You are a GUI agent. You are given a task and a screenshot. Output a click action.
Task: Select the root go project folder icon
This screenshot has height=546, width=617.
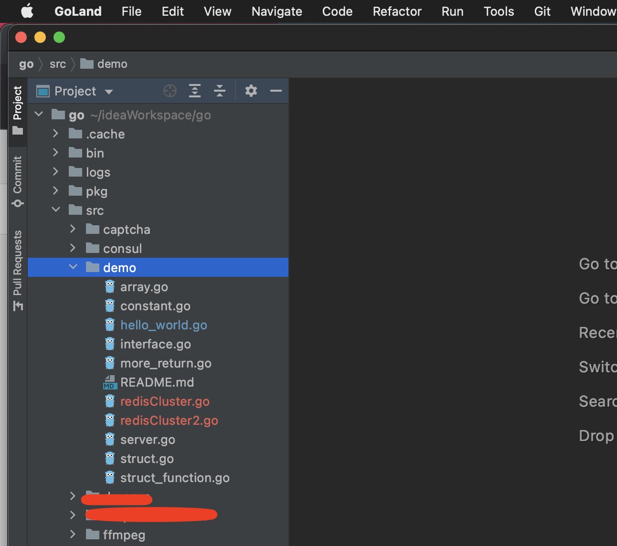(58, 114)
